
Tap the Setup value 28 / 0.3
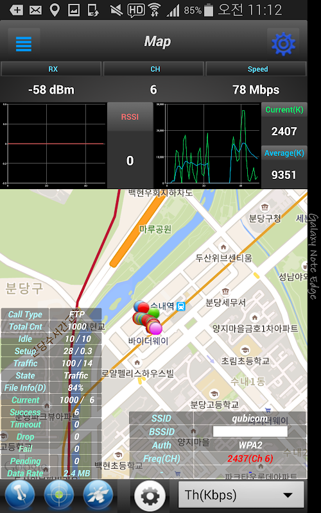pyautogui.click(x=76, y=351)
